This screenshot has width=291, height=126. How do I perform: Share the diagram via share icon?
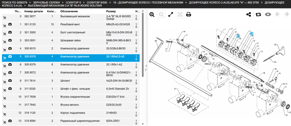(249, 15)
